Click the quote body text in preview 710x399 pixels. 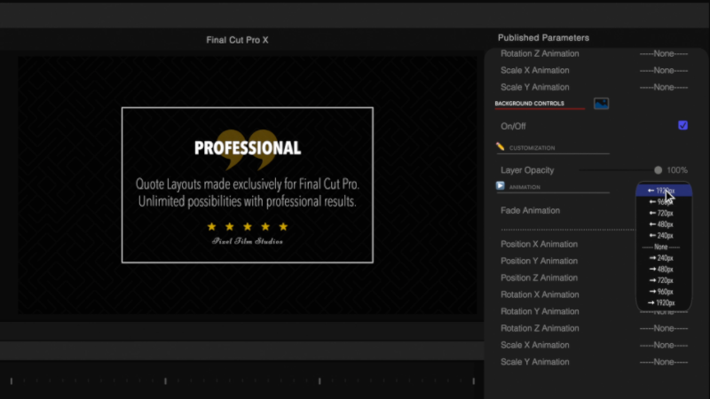tap(248, 192)
